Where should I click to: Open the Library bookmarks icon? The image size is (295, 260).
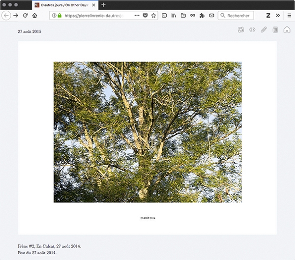(174, 16)
